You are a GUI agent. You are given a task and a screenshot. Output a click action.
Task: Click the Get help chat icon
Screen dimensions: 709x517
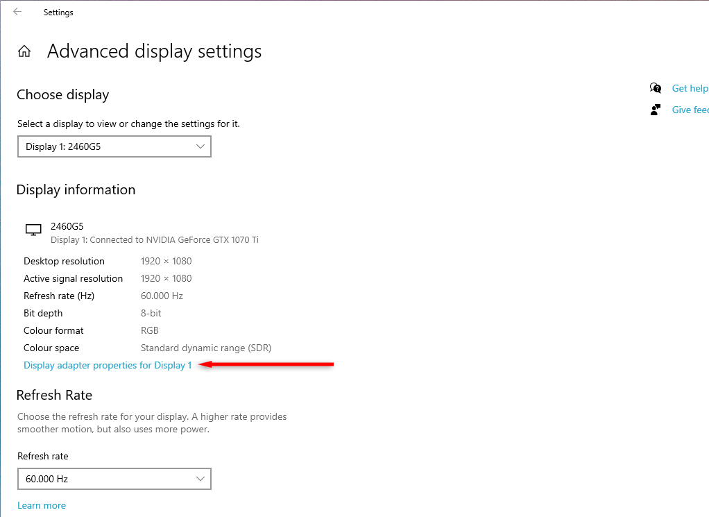click(656, 88)
